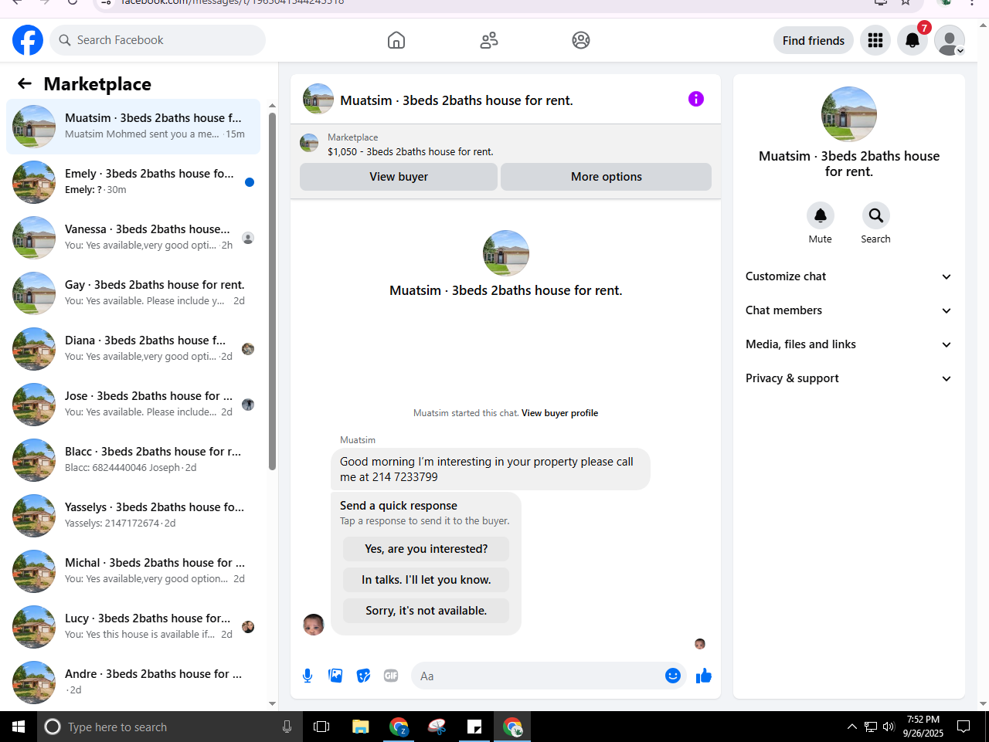Open emoji picker in message box
Image resolution: width=989 pixels, height=742 pixels.
coord(673,676)
